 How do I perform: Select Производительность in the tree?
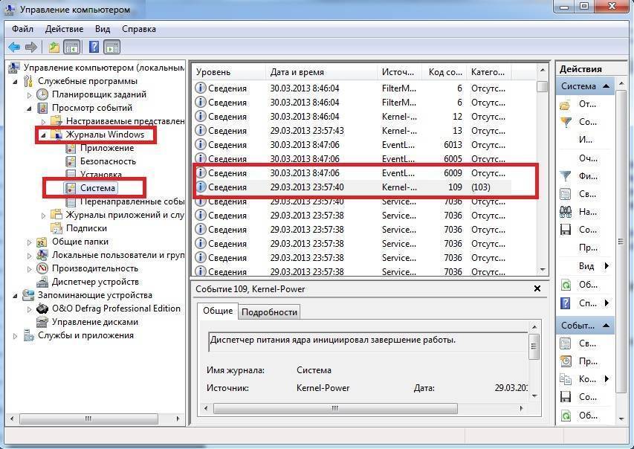coord(95,268)
